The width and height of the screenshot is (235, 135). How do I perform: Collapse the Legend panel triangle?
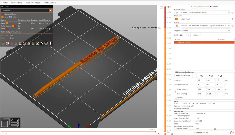[x=2, y=7]
